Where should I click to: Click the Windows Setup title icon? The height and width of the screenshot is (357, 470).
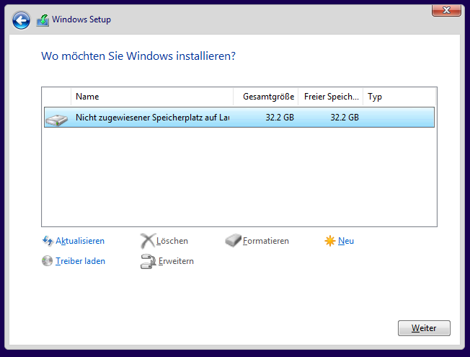point(43,20)
